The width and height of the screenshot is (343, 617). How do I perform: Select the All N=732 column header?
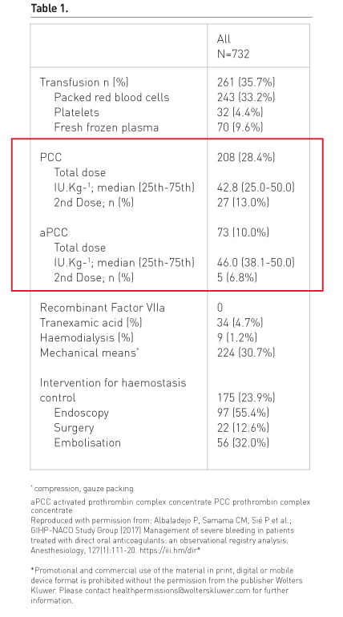point(233,46)
